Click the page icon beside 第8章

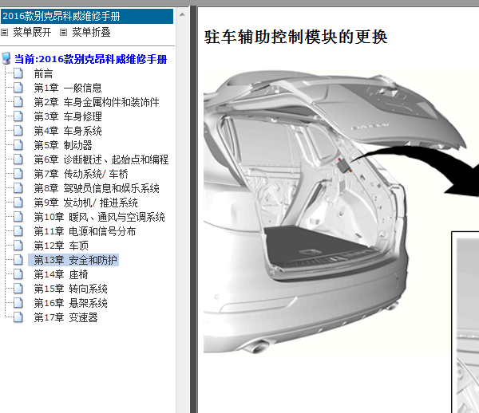pos(18,188)
